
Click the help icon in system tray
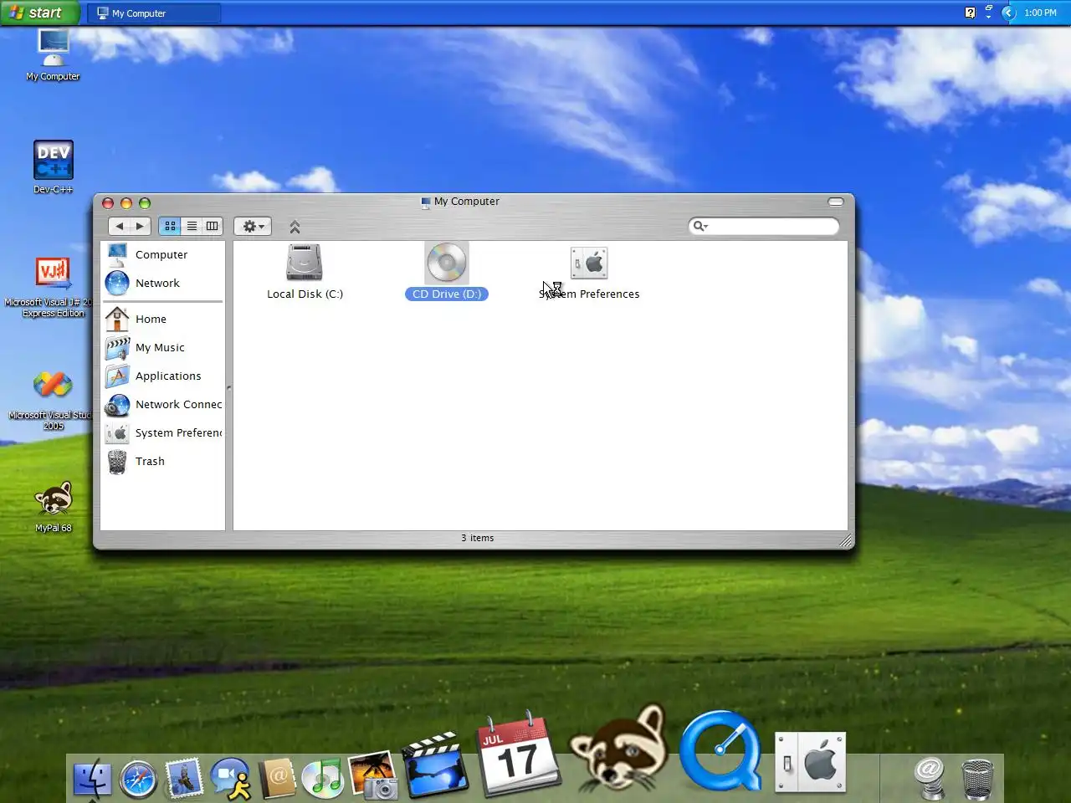(970, 13)
